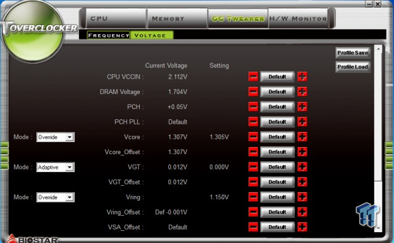Raise Vcore using the red plus icon
The image size is (394, 243).
[302, 137]
